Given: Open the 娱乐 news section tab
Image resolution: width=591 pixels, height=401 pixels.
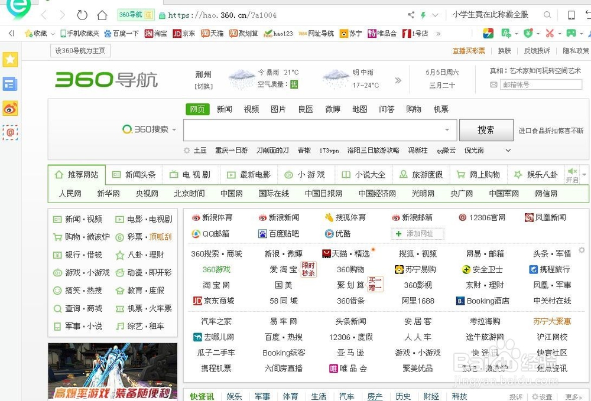Looking at the screenshot, I should pos(234,396).
